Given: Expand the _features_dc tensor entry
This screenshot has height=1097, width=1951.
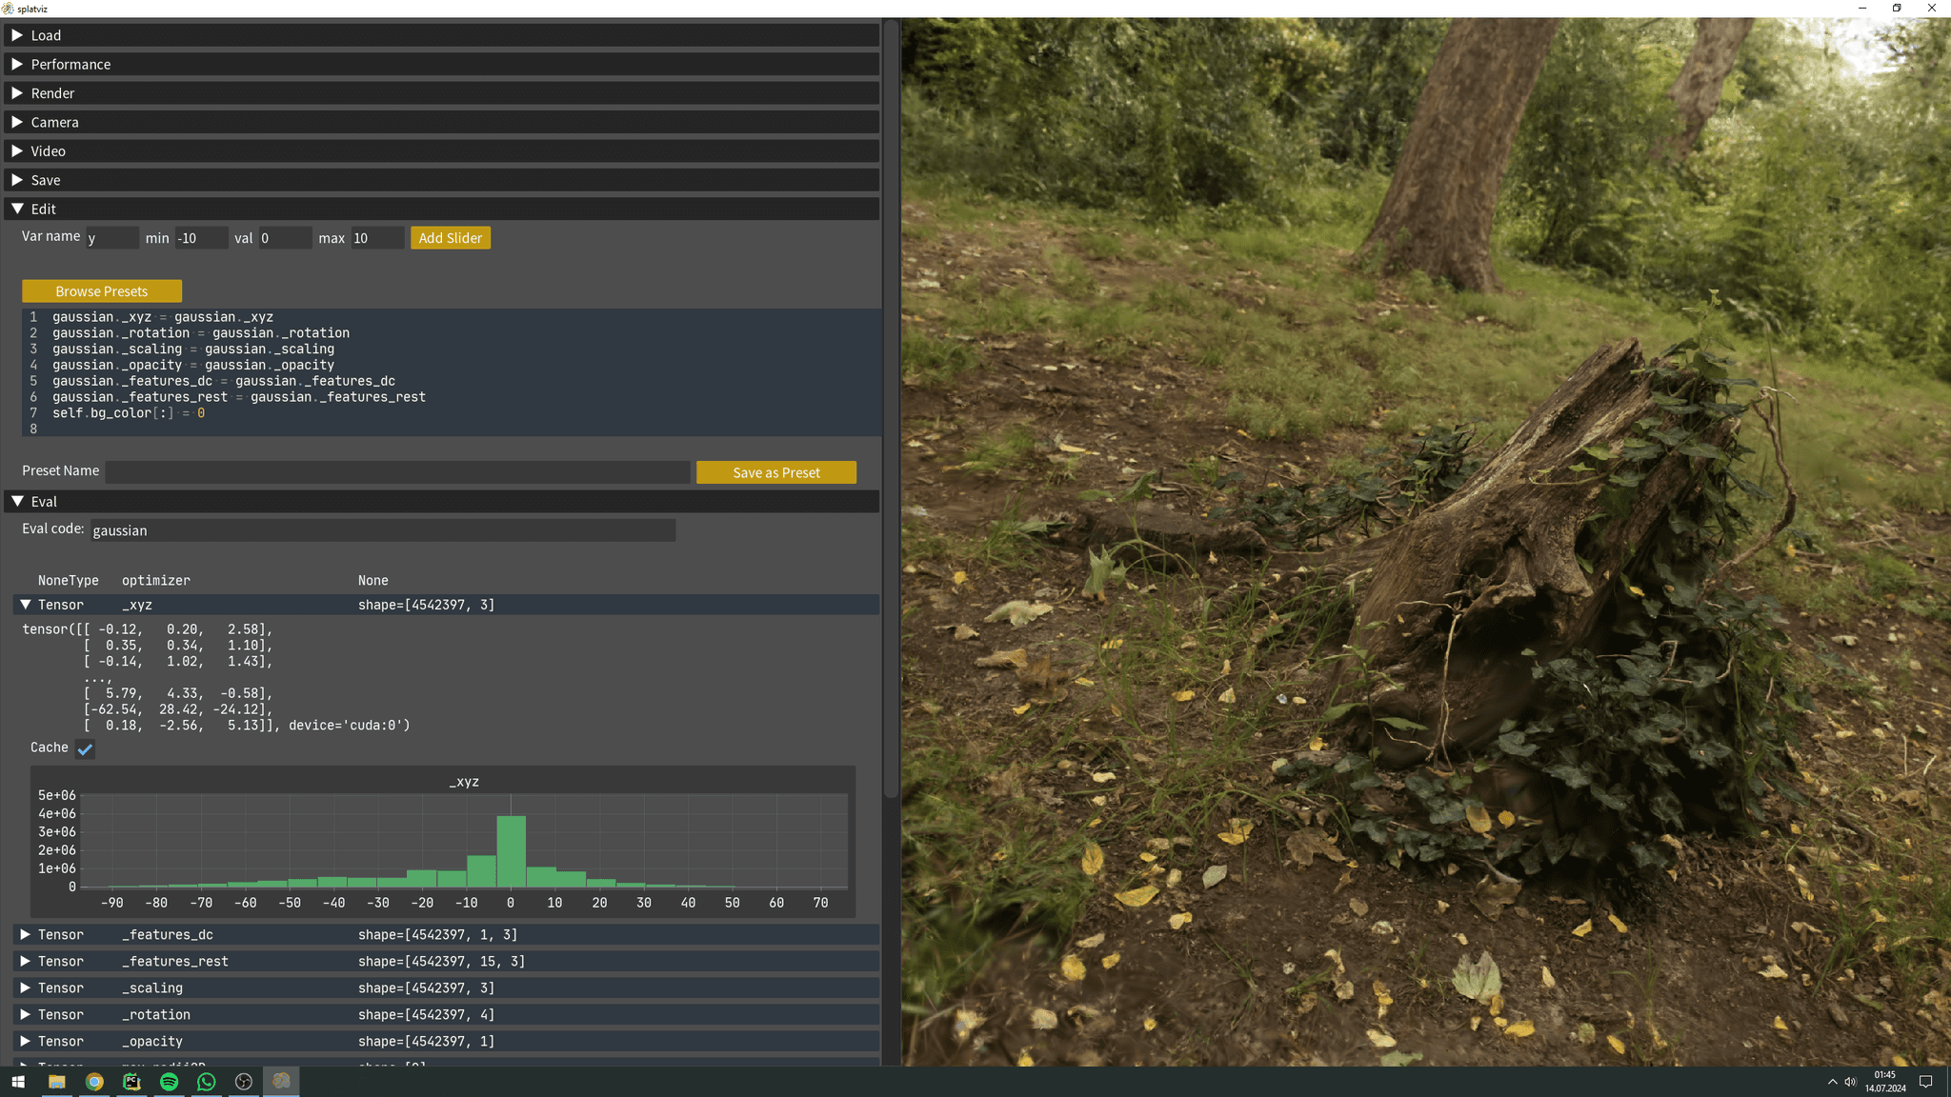Looking at the screenshot, I should (26, 934).
